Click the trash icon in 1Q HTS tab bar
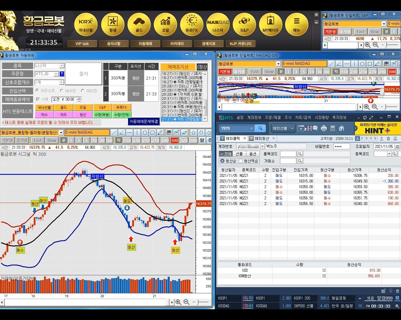The height and width of the screenshot is (320, 401). click(x=388, y=138)
